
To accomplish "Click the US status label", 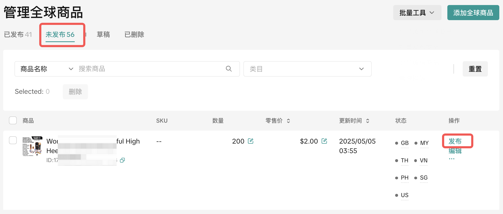I will (405, 195).
